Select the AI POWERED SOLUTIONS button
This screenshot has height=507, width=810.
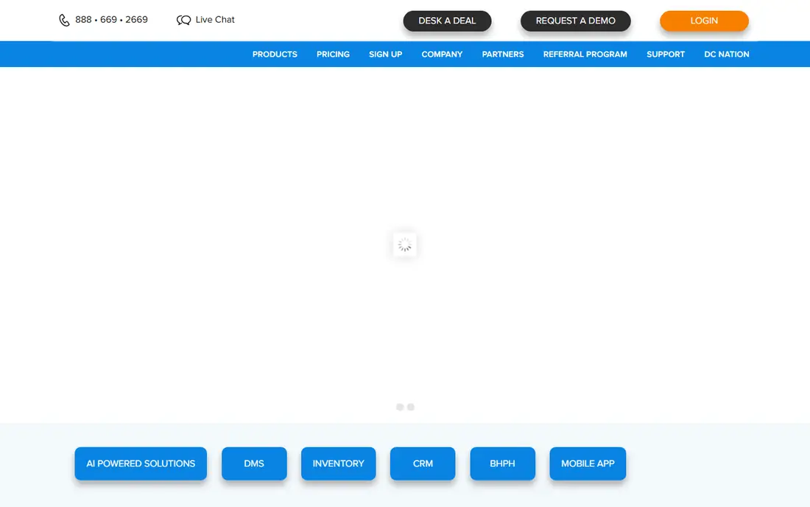(x=141, y=464)
